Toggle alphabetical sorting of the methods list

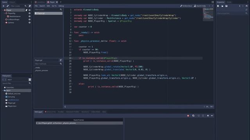pyautogui.click(x=61, y=60)
